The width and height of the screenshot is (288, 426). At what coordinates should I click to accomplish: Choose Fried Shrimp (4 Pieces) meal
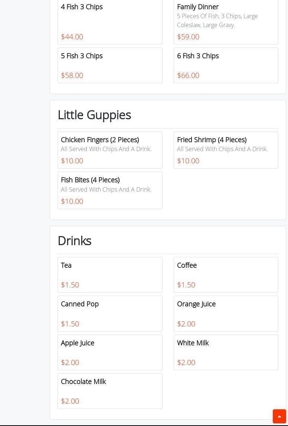click(226, 150)
